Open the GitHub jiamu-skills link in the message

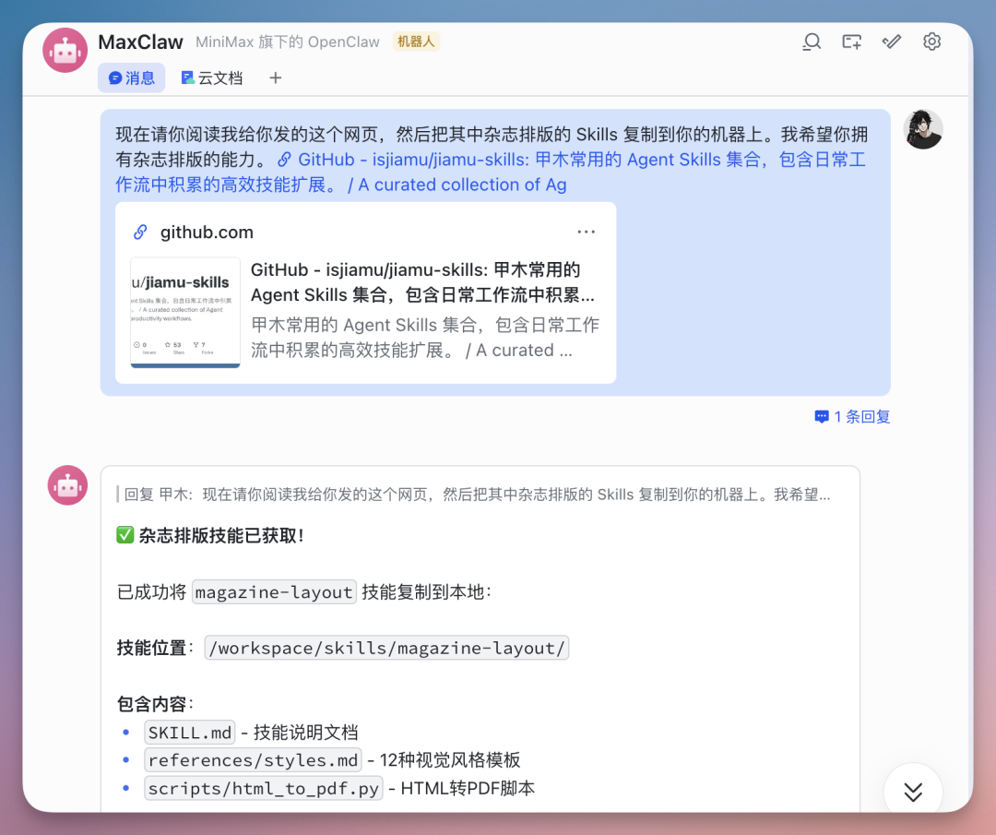tap(553, 159)
